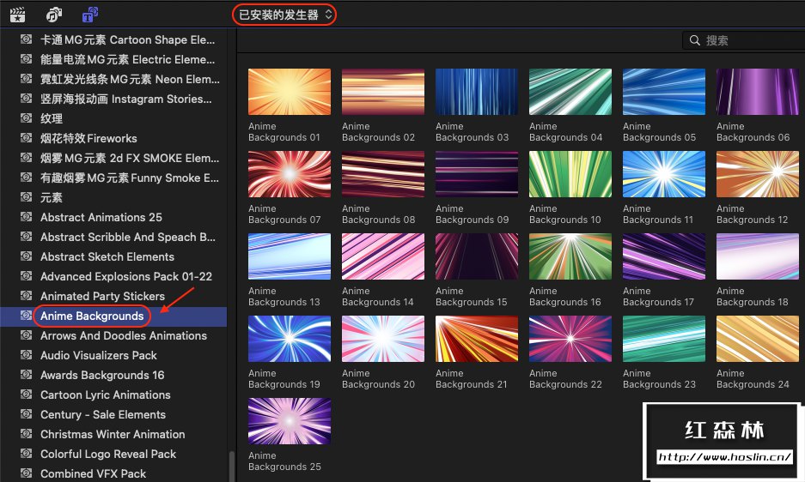The width and height of the screenshot is (805, 482).
Task: Select Anime Backgrounds category
Action: (113, 316)
